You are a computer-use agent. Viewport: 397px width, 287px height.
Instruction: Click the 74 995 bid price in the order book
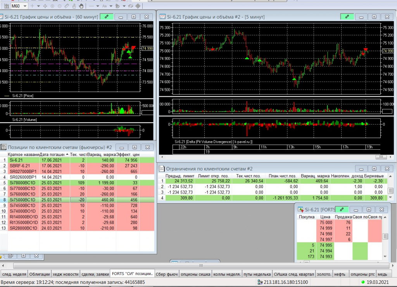[325, 245]
